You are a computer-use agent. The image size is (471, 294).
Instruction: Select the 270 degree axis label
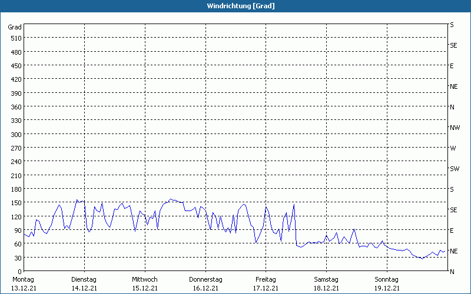coord(16,148)
